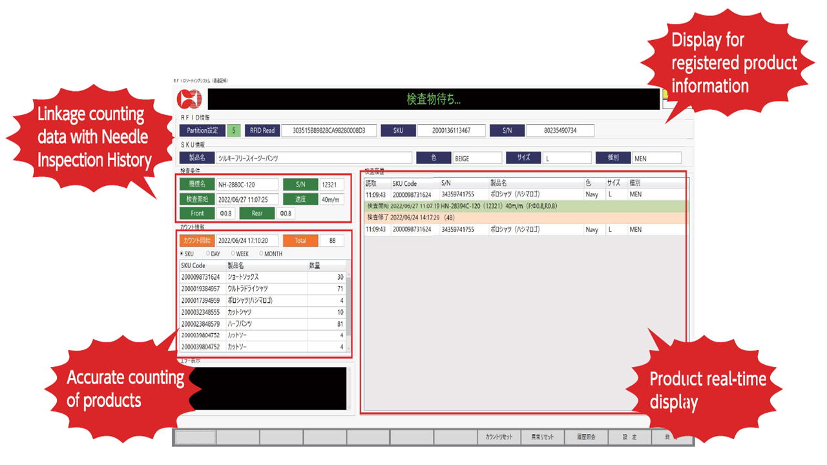Image resolution: width=827 pixels, height=465 pixels.
Task: Click the 機種名 field showing NH-2880C-120
Action: (x=247, y=185)
